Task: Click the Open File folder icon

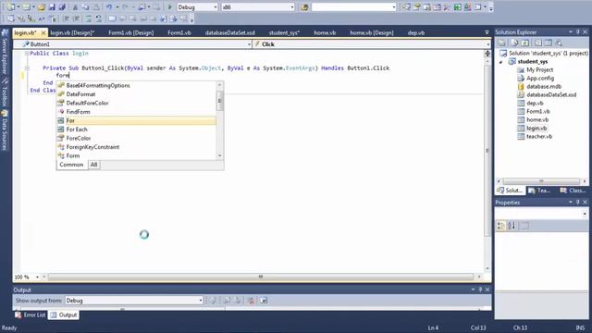Action: tap(41, 7)
